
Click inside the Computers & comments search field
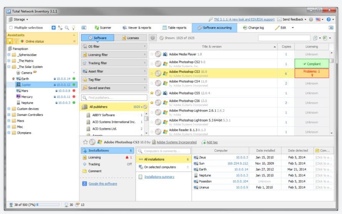pos(164,151)
